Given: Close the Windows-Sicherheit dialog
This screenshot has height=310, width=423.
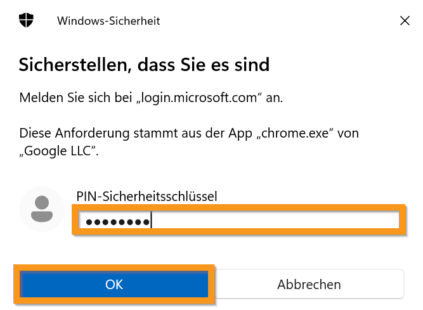Looking at the screenshot, I should (405, 20).
